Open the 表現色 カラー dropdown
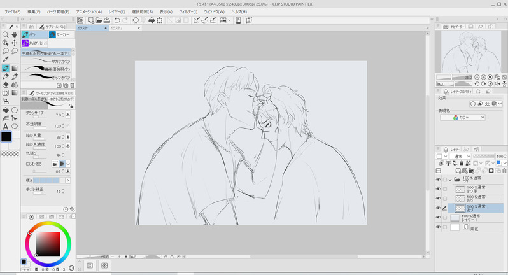Image resolution: width=508 pixels, height=275 pixels. coord(463,117)
